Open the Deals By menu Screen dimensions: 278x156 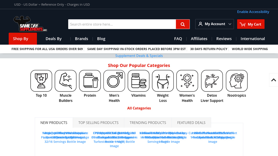point(54,38)
